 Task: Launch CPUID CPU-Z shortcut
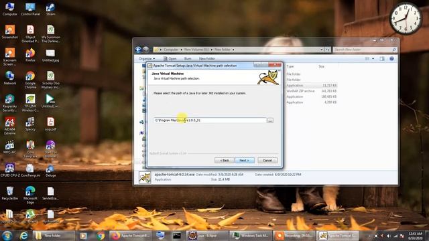point(10,170)
